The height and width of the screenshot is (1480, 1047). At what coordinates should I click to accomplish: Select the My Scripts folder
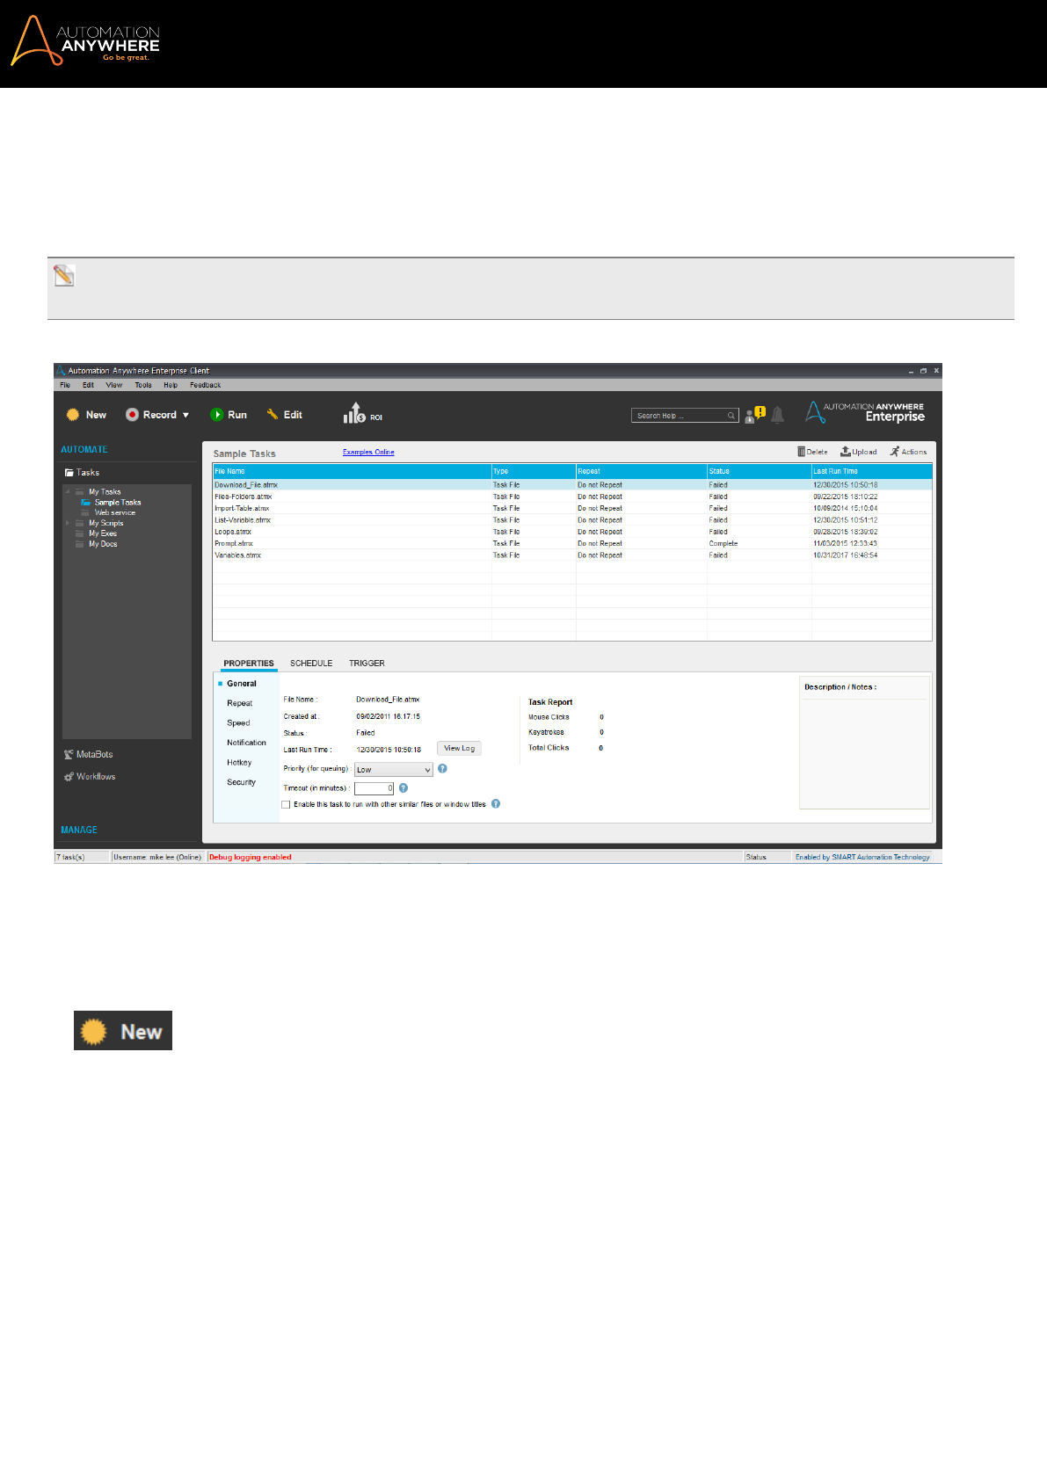coord(105,524)
